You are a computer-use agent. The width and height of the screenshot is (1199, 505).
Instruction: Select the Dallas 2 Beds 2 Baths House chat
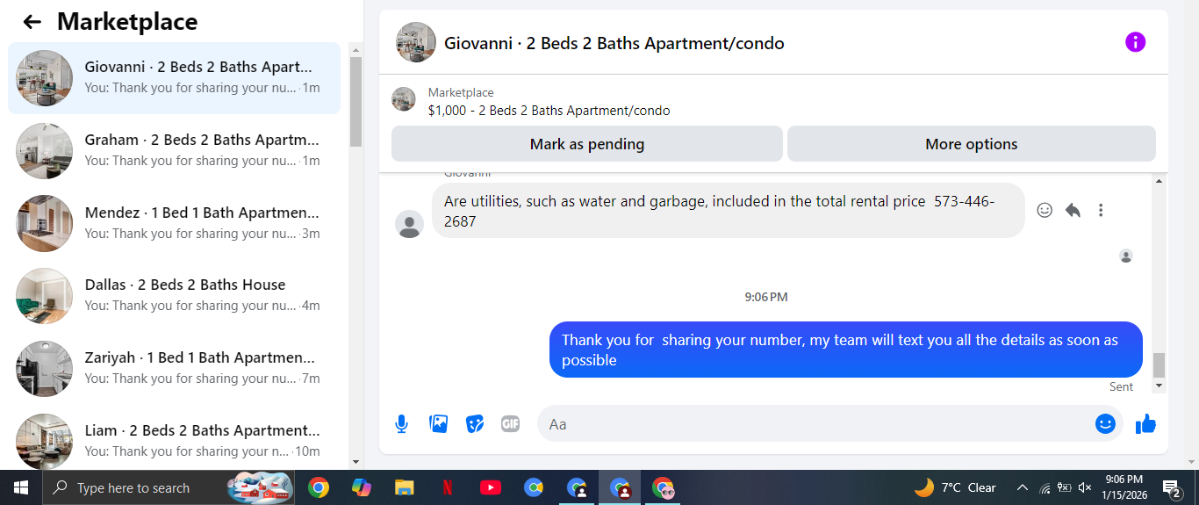pyautogui.click(x=174, y=296)
